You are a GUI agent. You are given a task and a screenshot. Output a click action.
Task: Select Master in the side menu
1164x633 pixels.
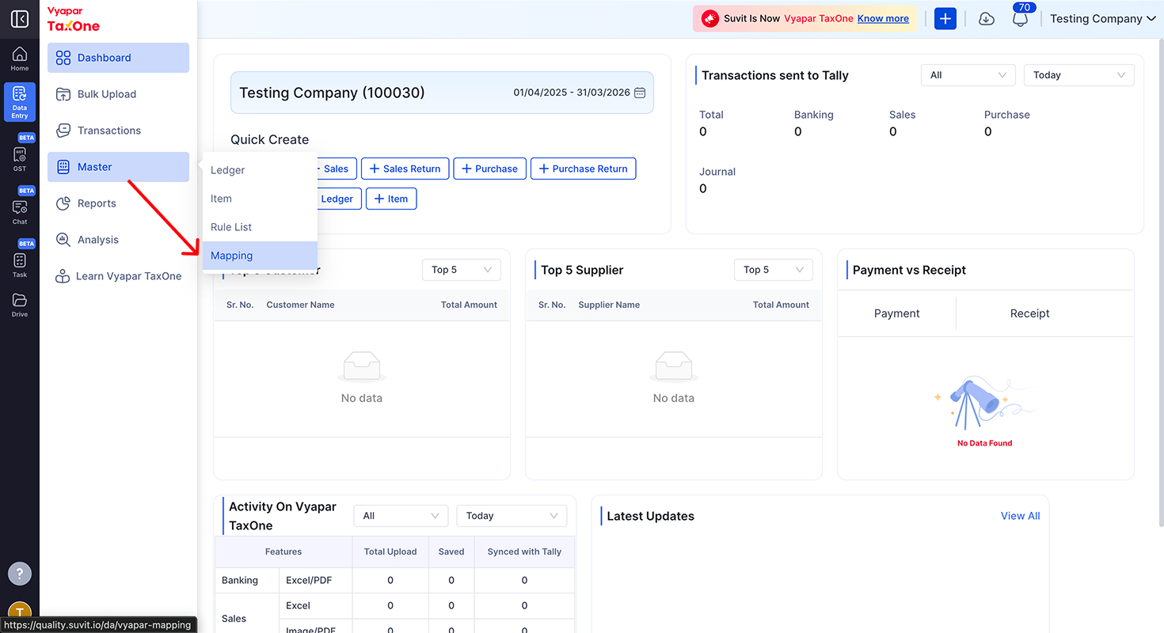[118, 167]
